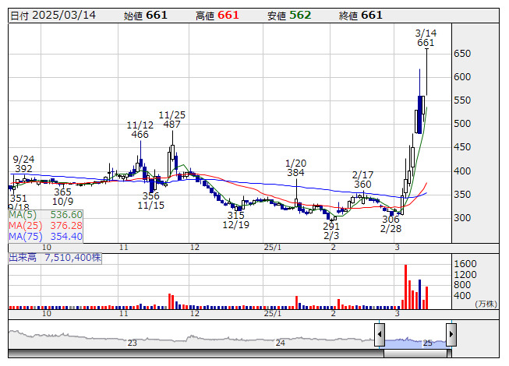Click the 終値 661 closing price

[361, 16]
